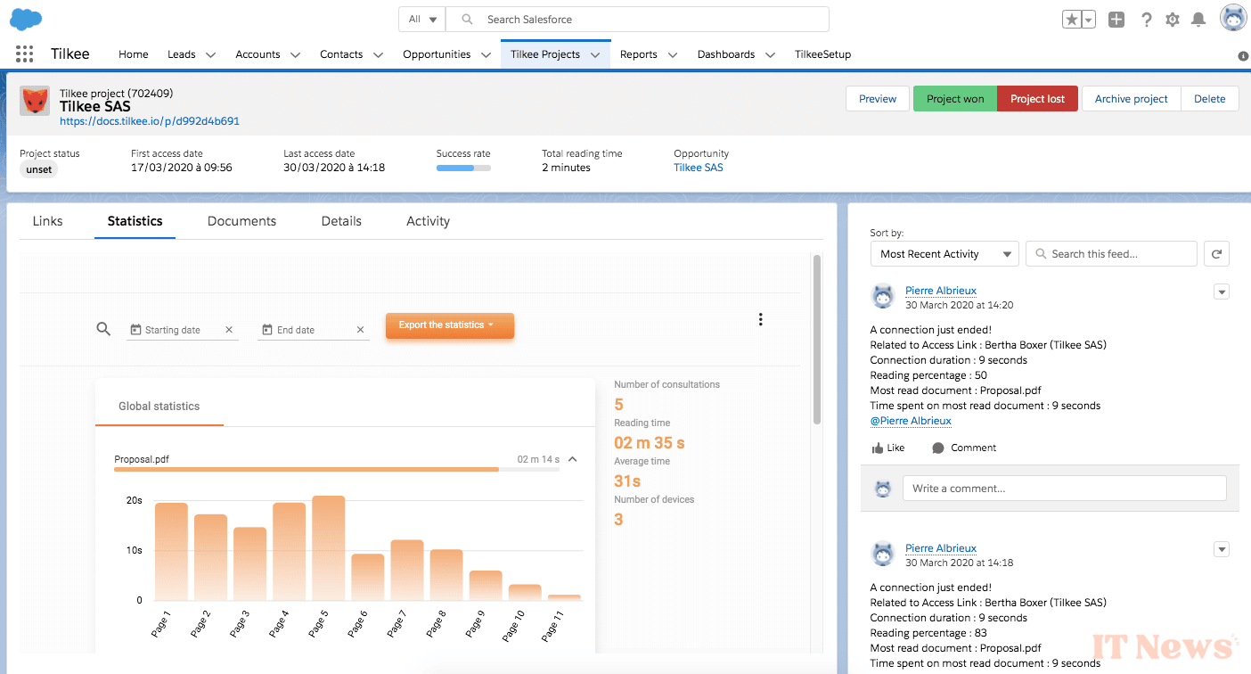Click the statistics search magnifier icon
1251x674 pixels.
coord(103,329)
